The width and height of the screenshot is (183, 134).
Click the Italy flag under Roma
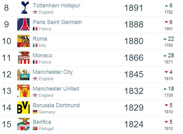pos(35,45)
